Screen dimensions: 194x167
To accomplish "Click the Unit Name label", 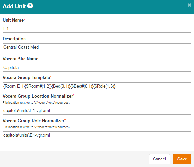I will [13, 20].
